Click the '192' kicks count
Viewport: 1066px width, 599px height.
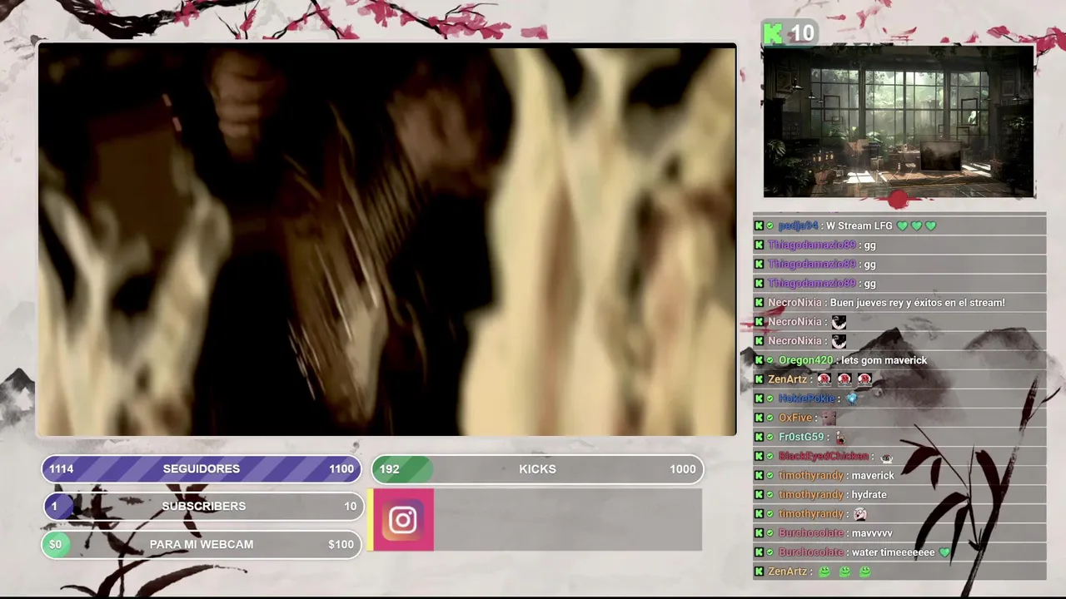389,469
